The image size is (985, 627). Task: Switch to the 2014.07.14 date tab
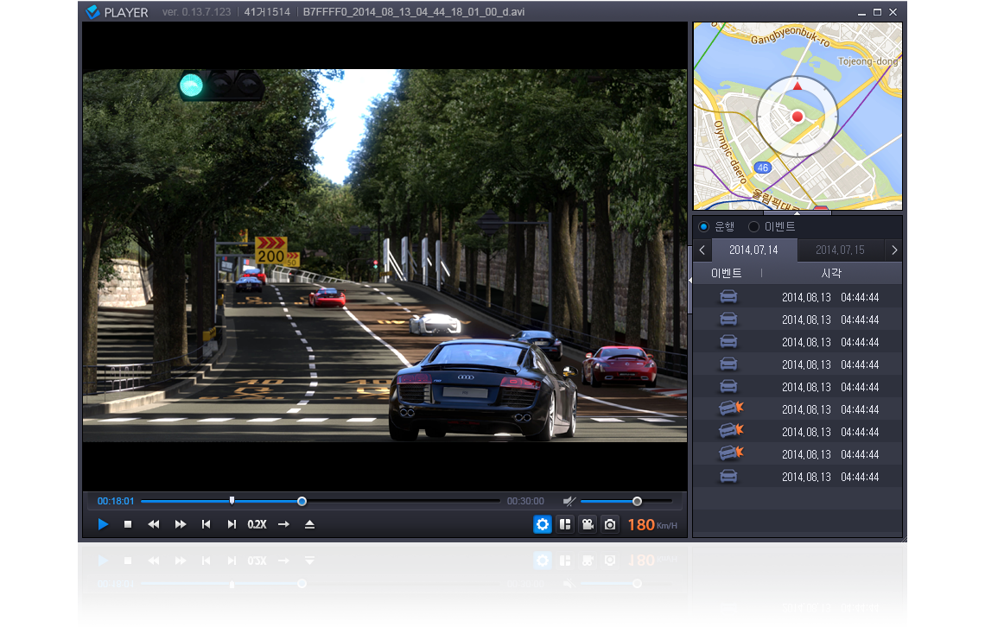[x=753, y=250]
